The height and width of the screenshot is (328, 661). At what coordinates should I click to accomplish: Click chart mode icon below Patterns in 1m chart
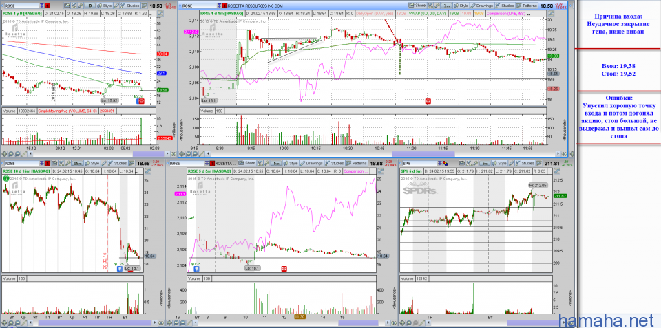551,14
